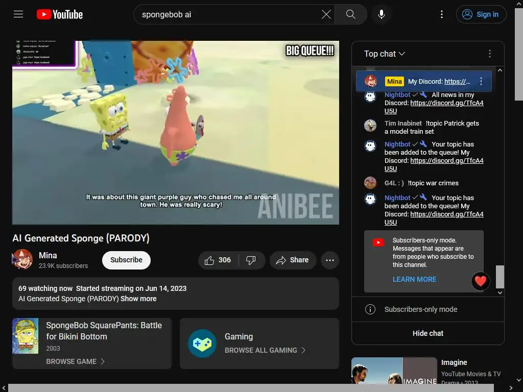Go to the YouTube home logo

click(60, 14)
